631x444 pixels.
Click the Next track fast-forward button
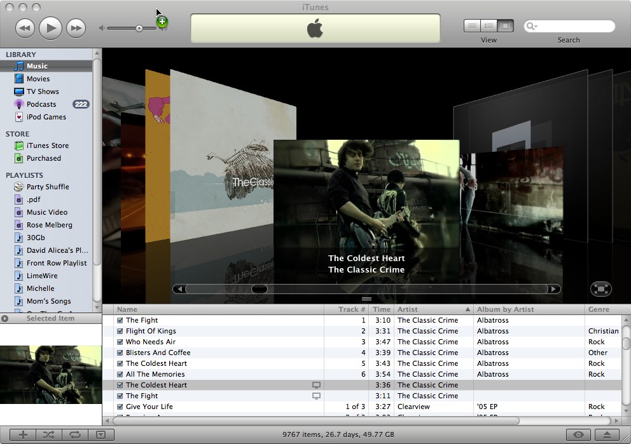[76, 28]
